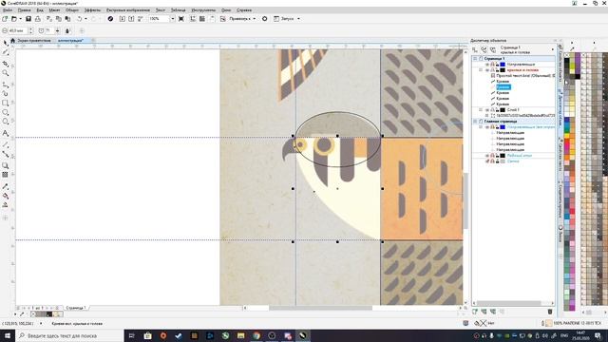Toggle visibility eye of Рабочий стол layer
This screenshot has height=342, width=608.
[x=487, y=156]
